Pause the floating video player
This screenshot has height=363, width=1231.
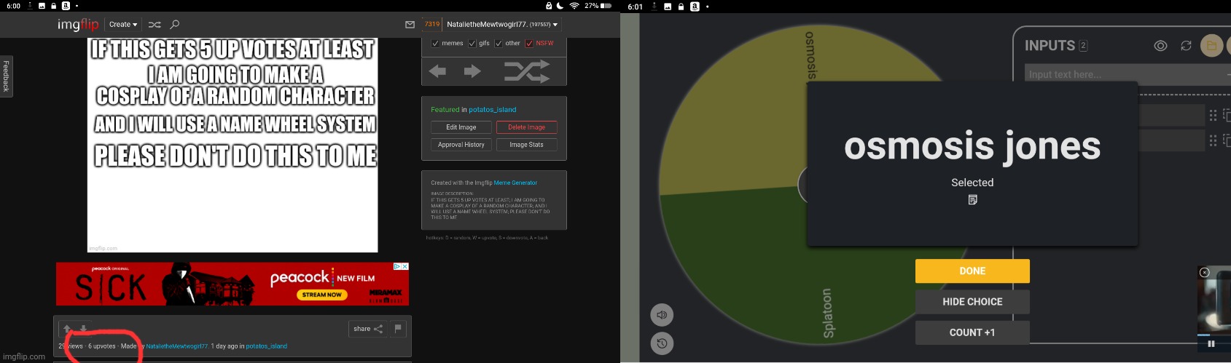coord(1211,344)
